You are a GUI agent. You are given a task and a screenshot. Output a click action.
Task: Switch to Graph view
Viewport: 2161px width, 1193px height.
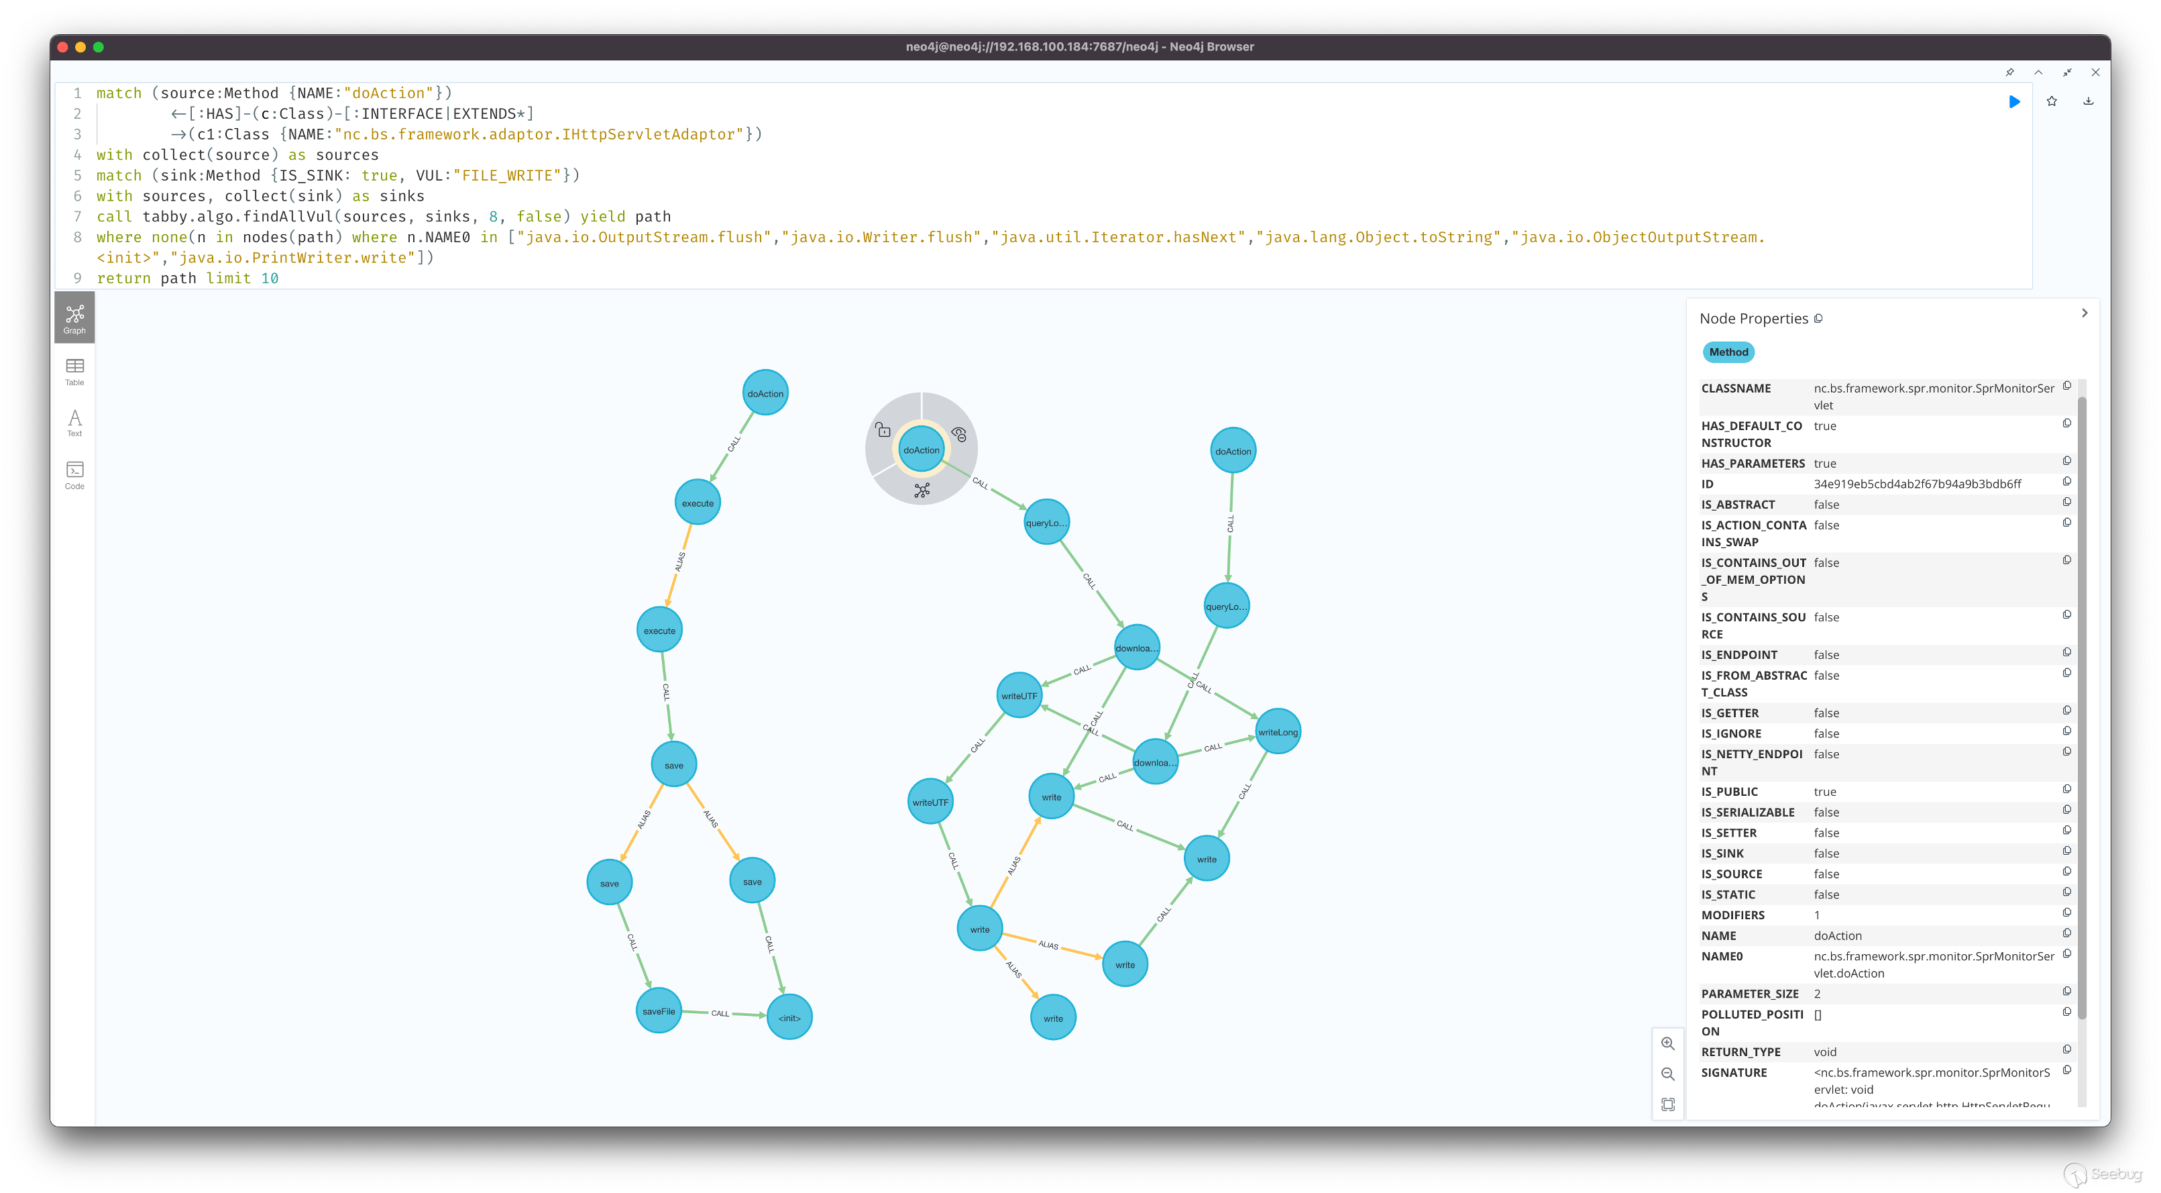click(74, 319)
